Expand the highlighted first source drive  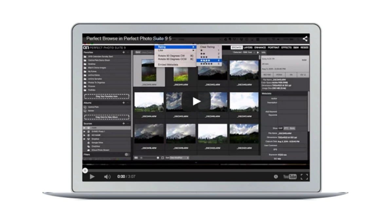point(84,128)
